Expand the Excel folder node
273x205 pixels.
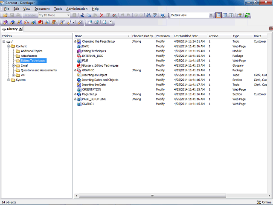click(13, 65)
